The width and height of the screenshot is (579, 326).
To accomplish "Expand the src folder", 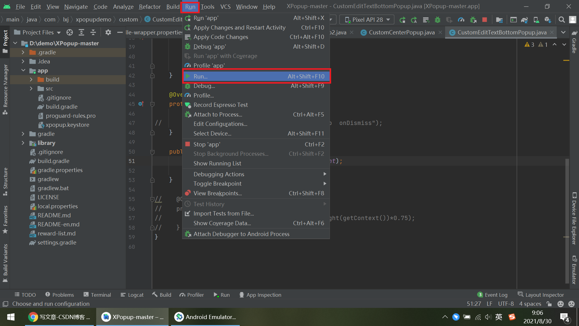I will [31, 88].
